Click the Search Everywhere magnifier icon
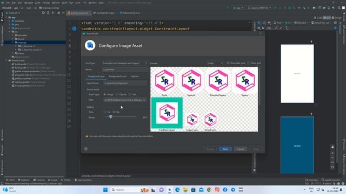This screenshot has height=194, width=346. (x=339, y=8)
